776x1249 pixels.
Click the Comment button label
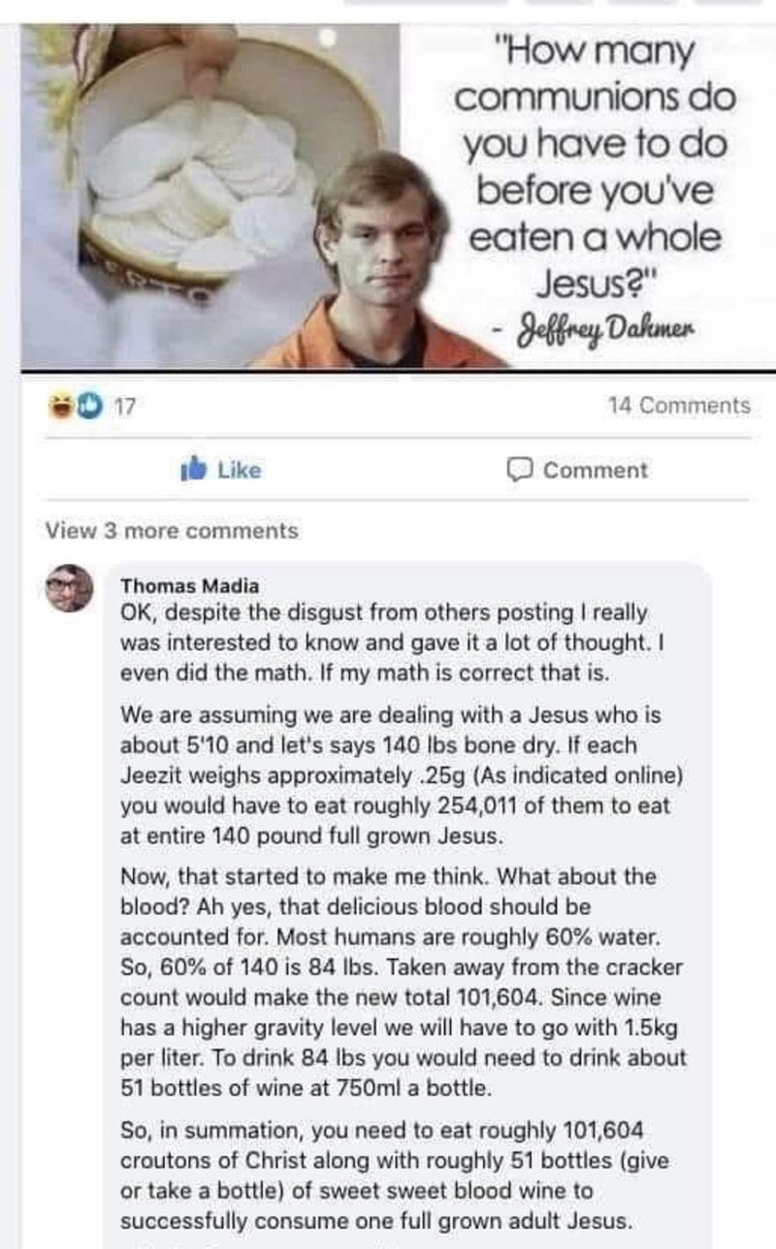click(x=595, y=470)
